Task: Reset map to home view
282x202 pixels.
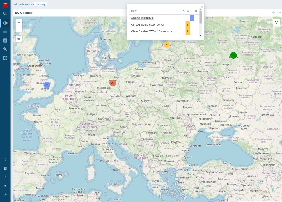Action: pyautogui.click(x=19, y=39)
